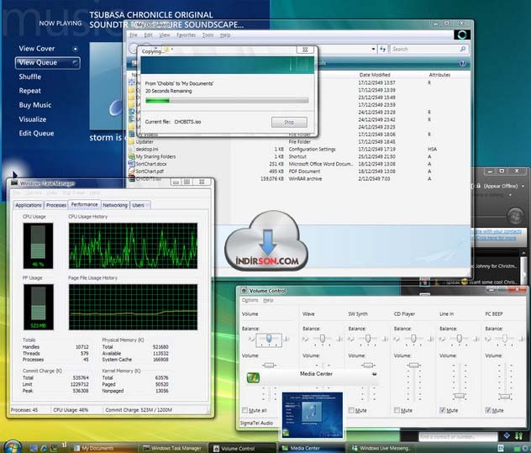Open the Explorer address bar dropdown arrow
The image size is (531, 453).
(373, 49)
